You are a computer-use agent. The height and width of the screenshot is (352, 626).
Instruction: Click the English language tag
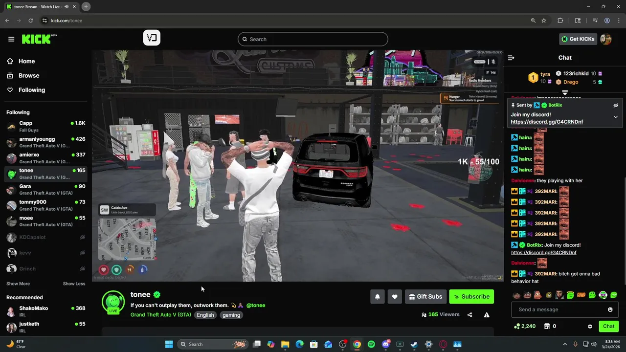coord(205,315)
